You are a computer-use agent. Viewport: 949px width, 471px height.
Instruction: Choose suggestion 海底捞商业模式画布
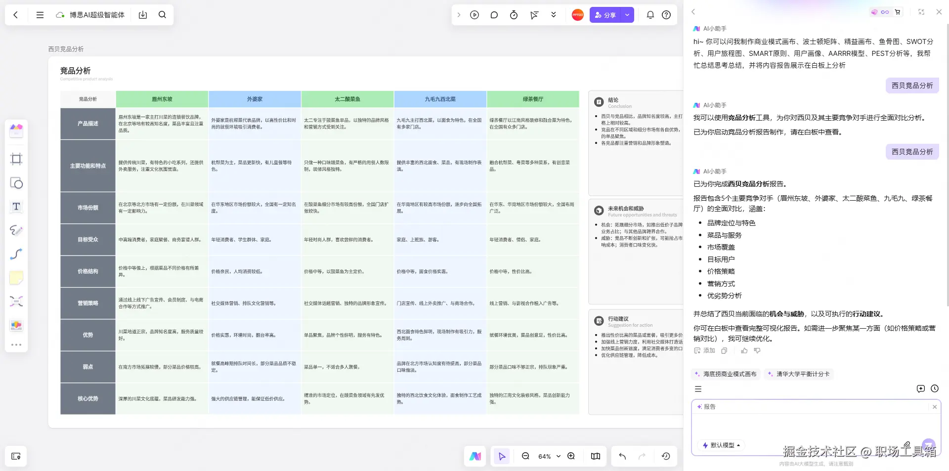click(x=726, y=374)
